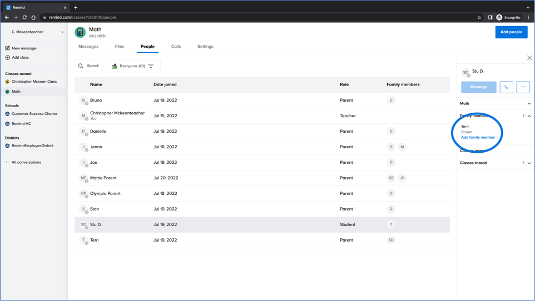
Task: Bookmark this page with the star icon
Action: point(479,17)
